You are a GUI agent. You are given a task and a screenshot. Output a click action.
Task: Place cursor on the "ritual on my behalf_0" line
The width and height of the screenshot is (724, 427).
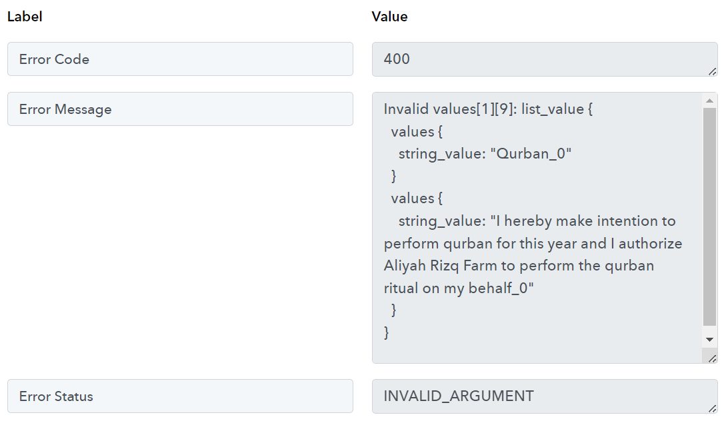point(459,288)
